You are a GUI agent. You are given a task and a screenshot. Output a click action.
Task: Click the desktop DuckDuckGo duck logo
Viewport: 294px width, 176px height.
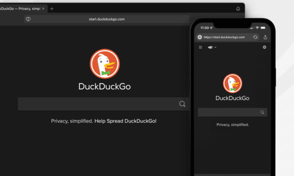105,64
